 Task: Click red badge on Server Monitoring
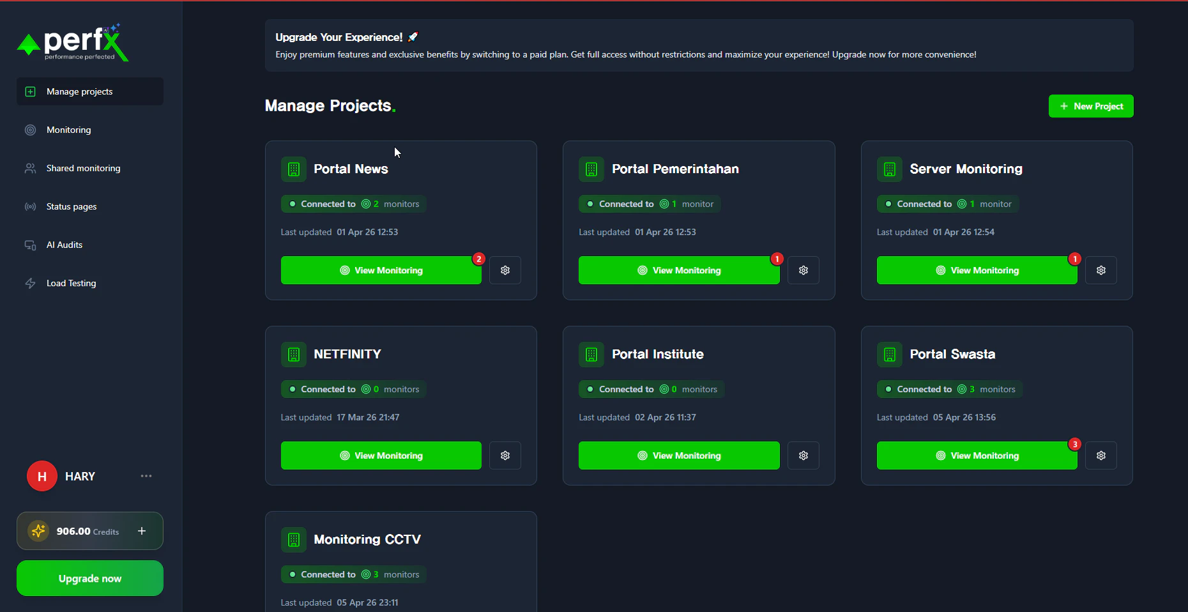[x=1075, y=259]
